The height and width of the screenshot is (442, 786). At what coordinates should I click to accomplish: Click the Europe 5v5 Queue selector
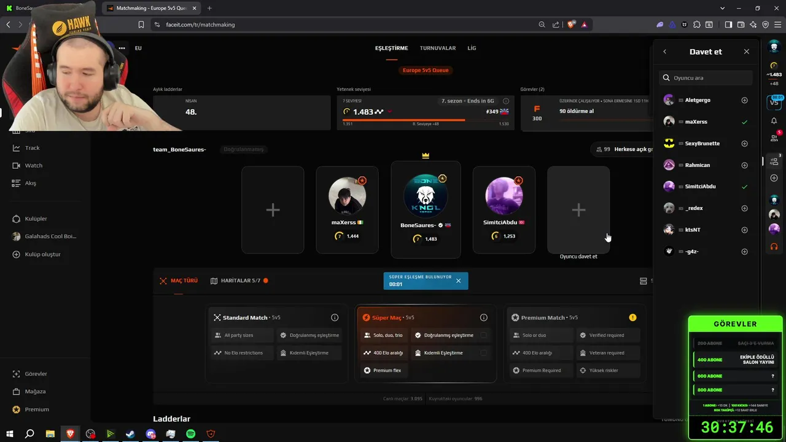click(x=426, y=70)
